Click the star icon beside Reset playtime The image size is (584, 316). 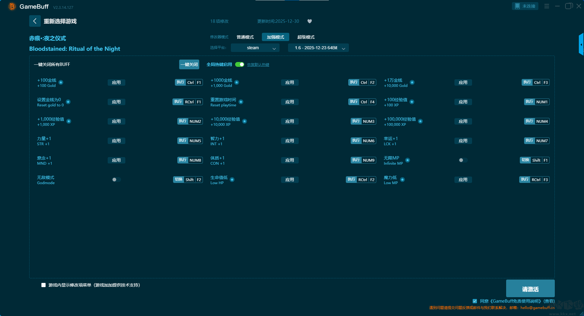click(241, 102)
